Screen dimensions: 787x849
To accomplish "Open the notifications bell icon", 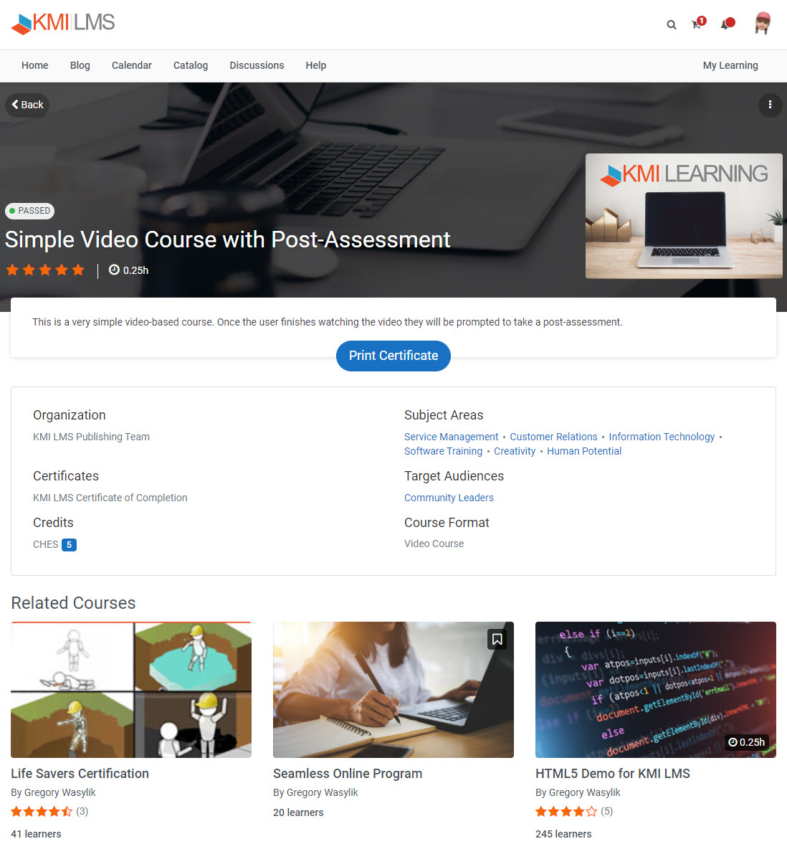I will tap(726, 24).
